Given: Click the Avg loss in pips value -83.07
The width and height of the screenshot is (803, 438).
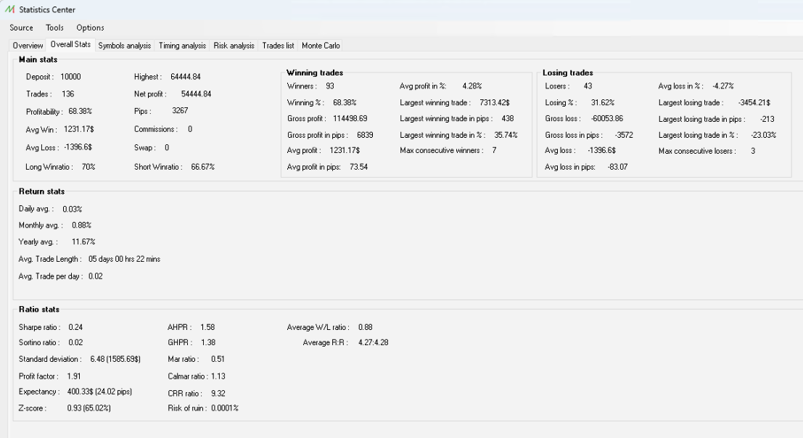Looking at the screenshot, I should pos(617,167).
